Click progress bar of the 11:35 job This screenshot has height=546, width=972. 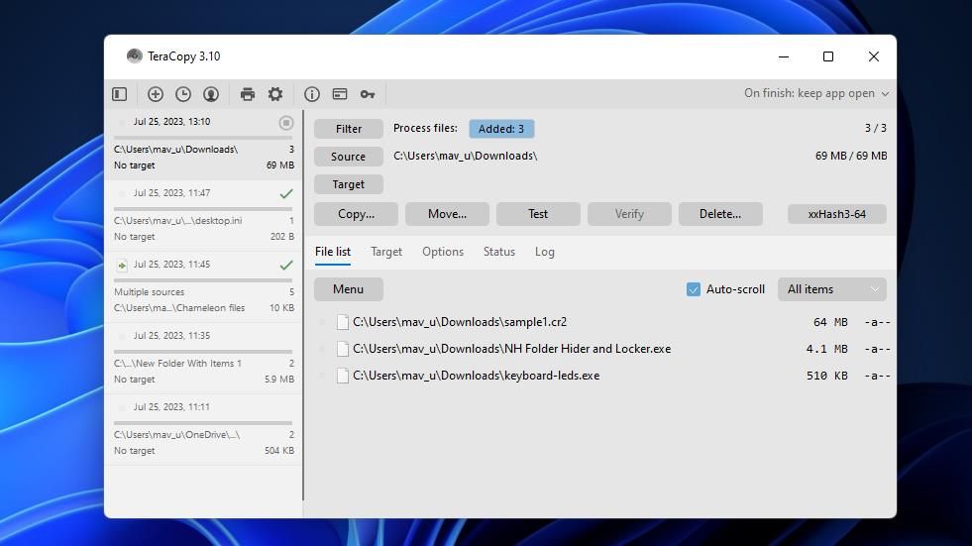coord(203,352)
